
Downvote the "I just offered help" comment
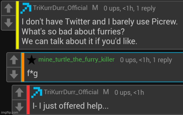(x=19, y=107)
